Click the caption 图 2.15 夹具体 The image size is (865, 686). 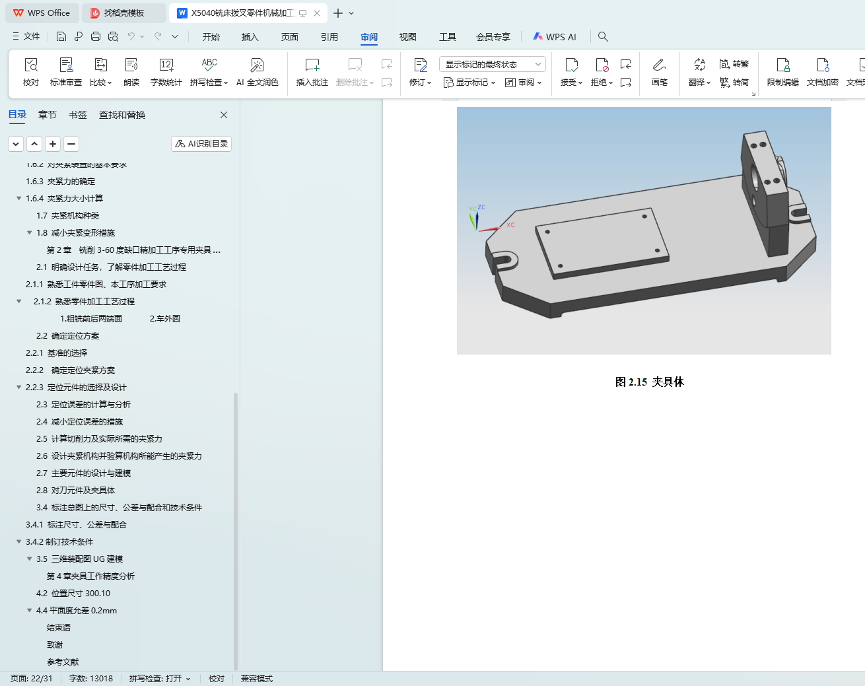650,382
